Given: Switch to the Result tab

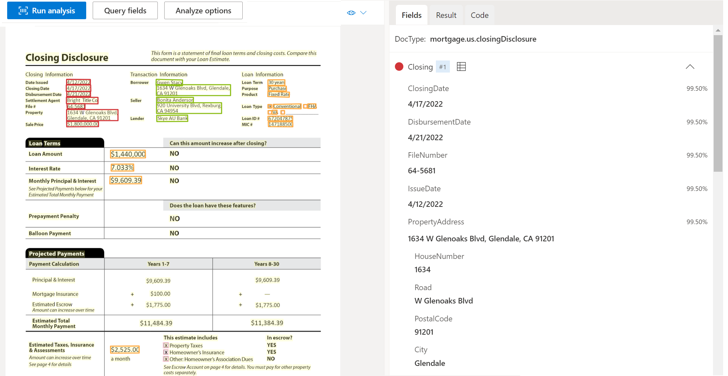Looking at the screenshot, I should coord(445,15).
